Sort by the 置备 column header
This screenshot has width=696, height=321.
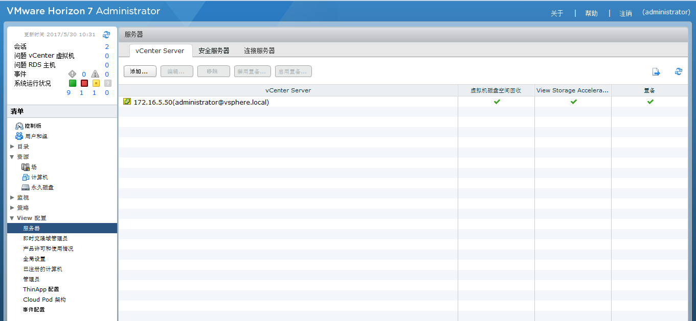(x=649, y=90)
